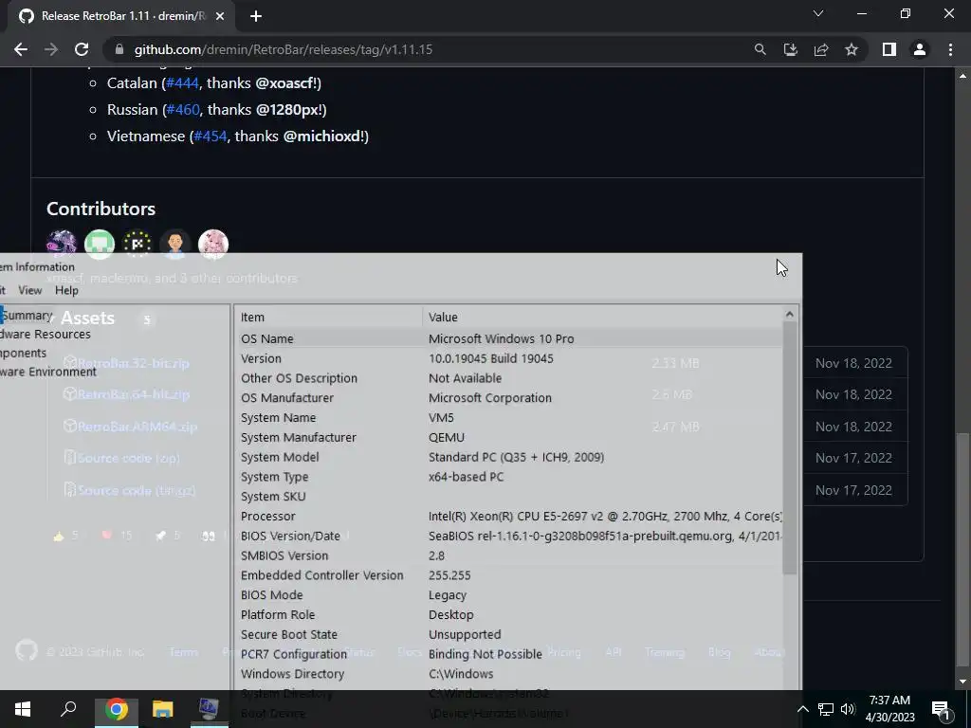Screen dimensions: 971x728
Task: Open File Explorer from the taskbar
Action: click(x=163, y=709)
